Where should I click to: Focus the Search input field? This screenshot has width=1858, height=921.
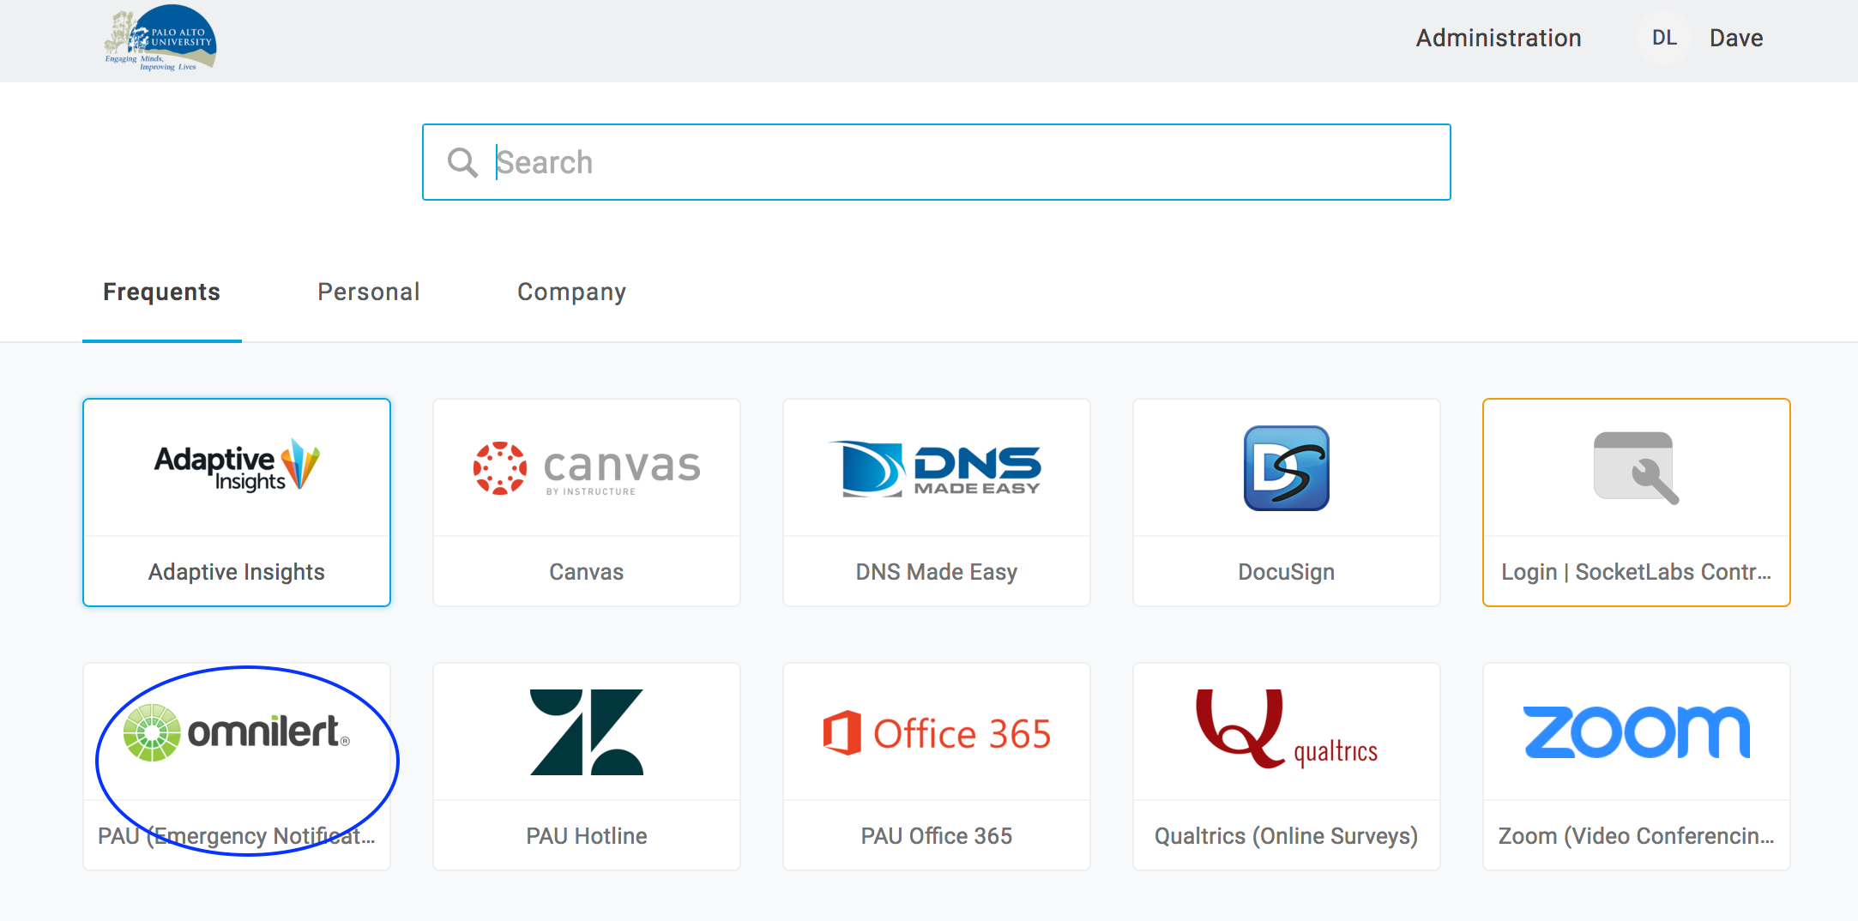pos(937,162)
